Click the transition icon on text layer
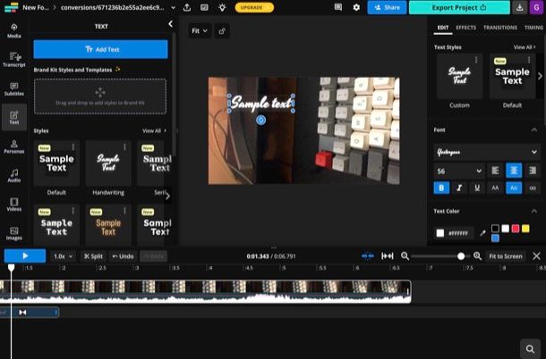The height and width of the screenshot is (359, 546). coord(22,312)
